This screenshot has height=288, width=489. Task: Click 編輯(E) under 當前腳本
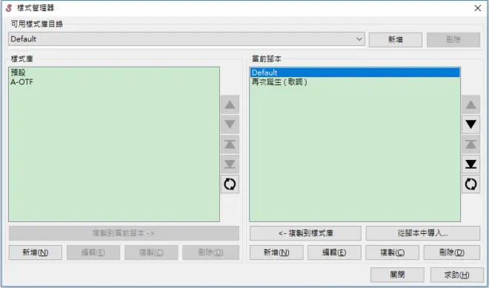pyautogui.click(x=334, y=252)
